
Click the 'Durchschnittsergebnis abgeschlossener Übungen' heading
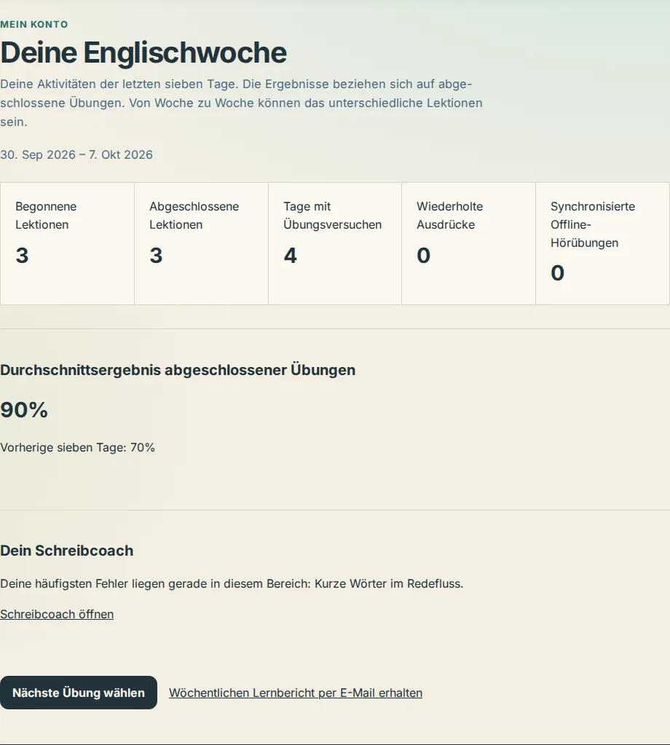tap(178, 370)
